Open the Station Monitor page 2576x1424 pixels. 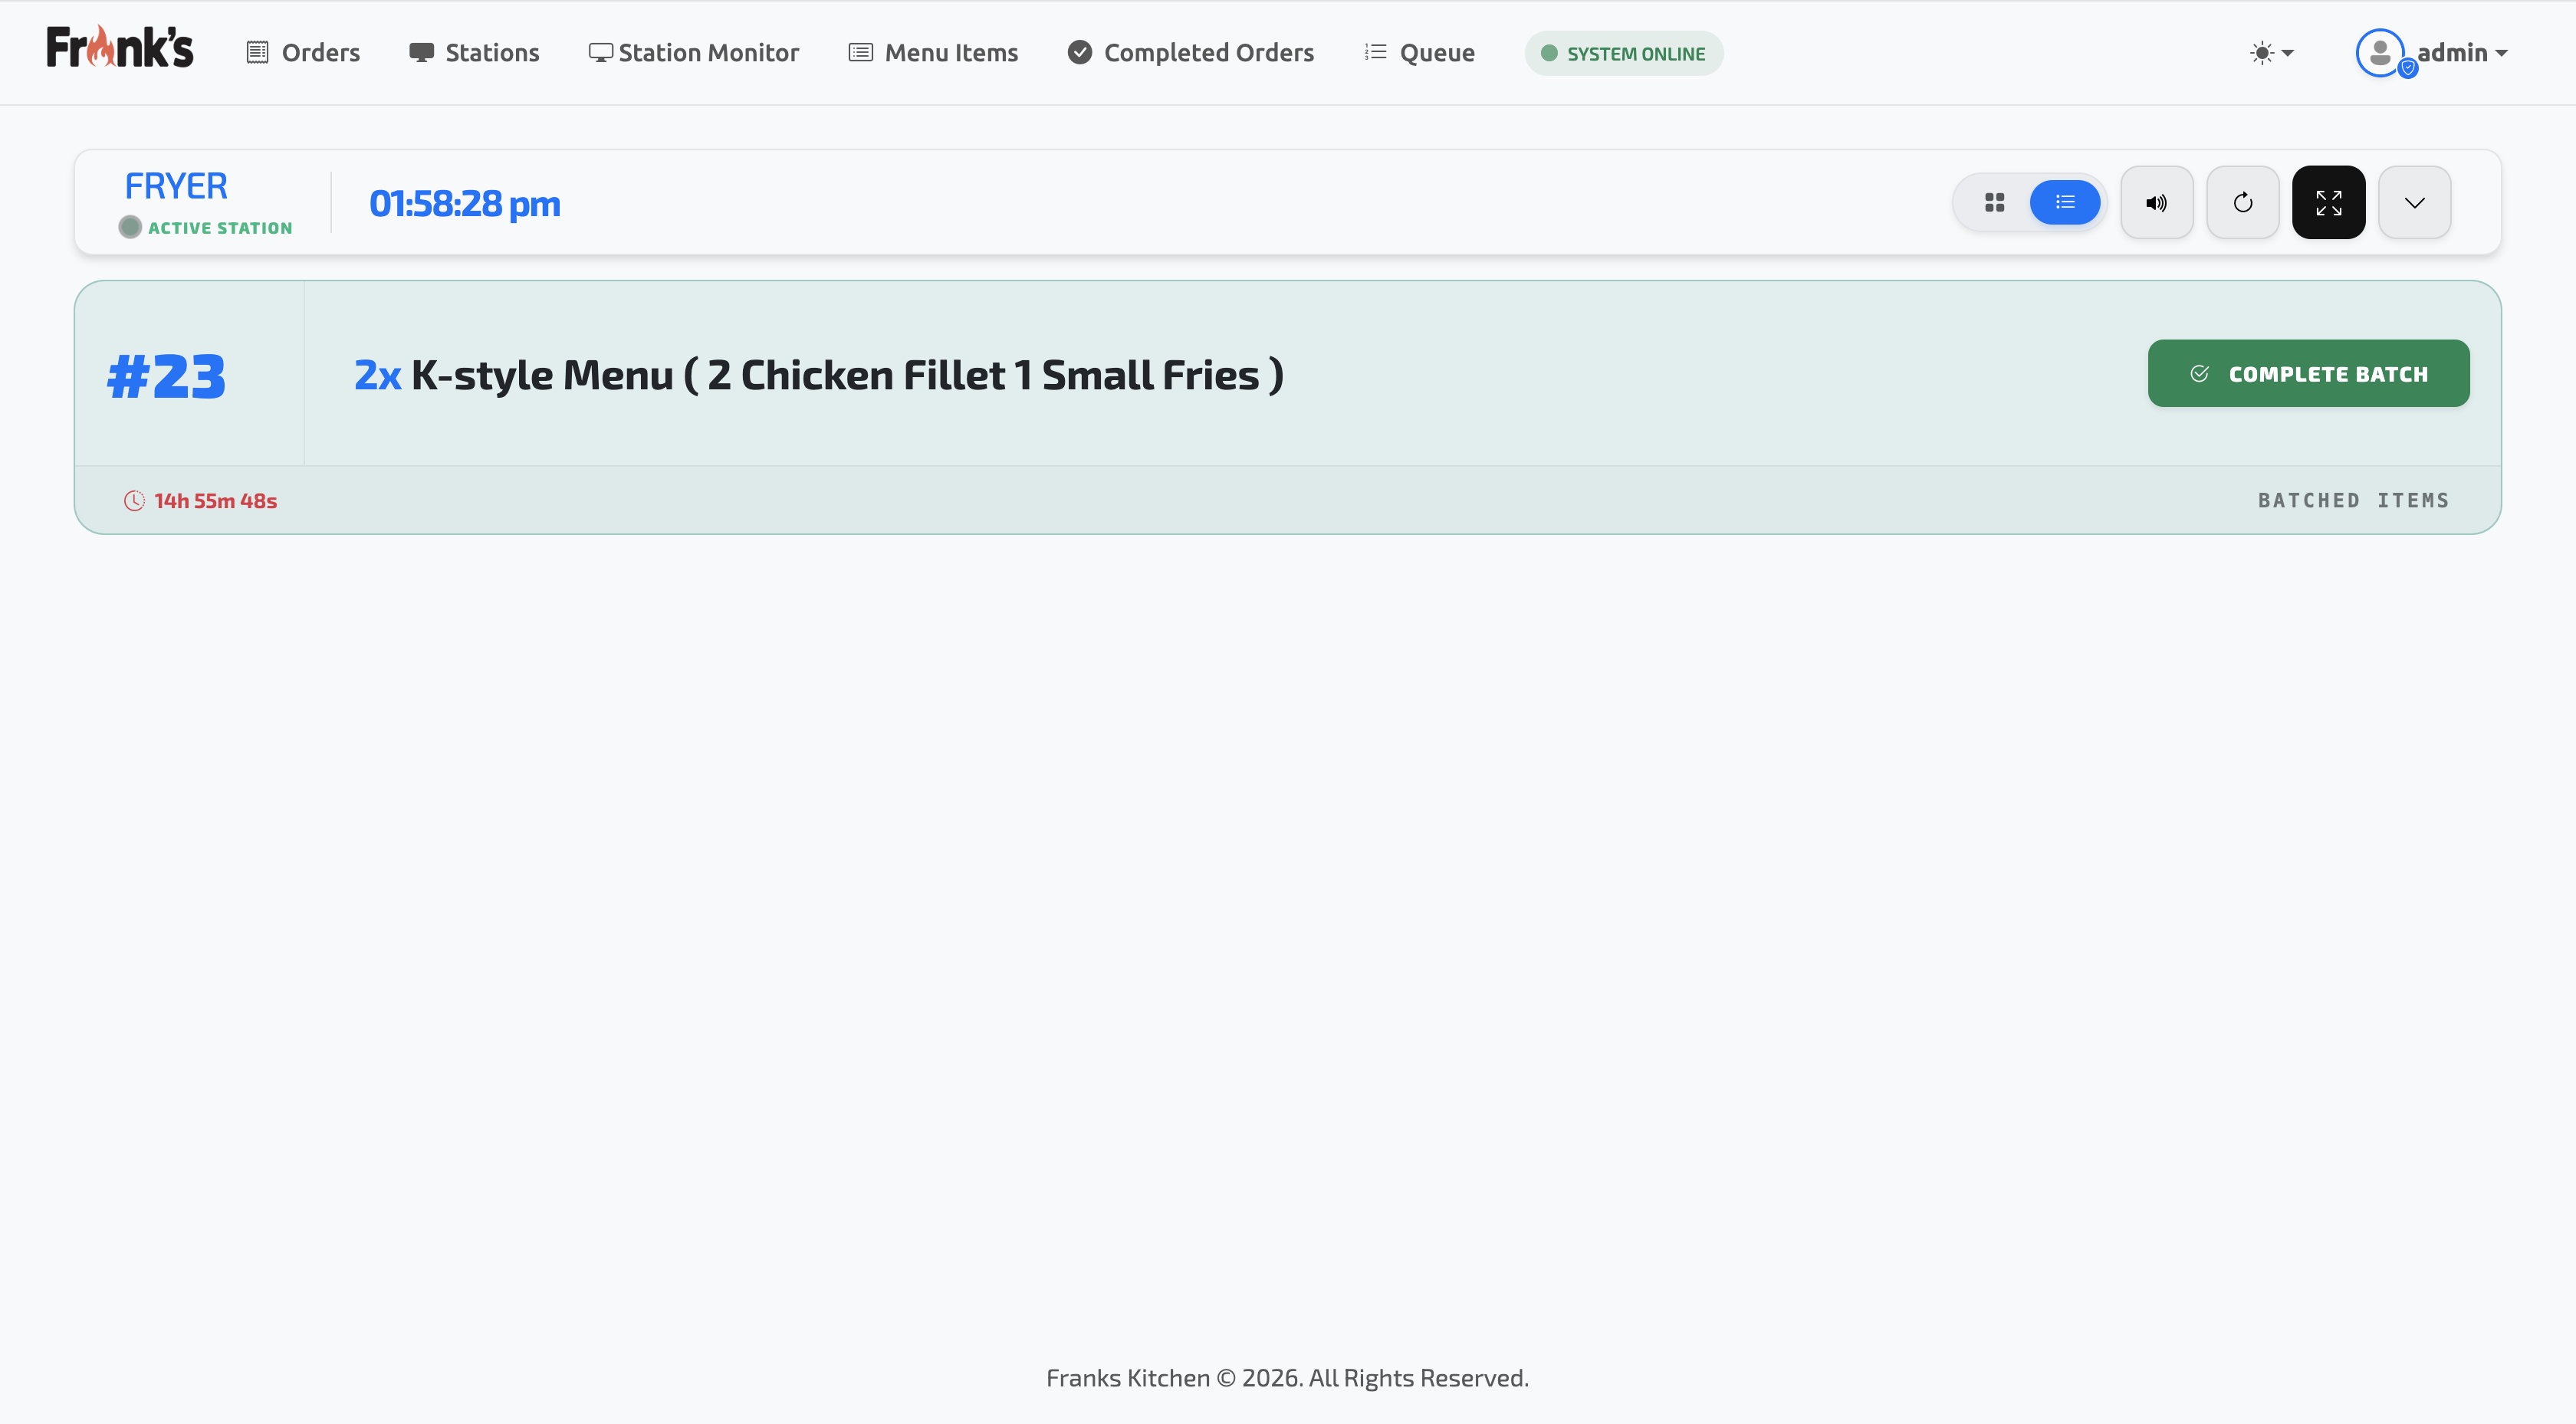pyautogui.click(x=694, y=53)
